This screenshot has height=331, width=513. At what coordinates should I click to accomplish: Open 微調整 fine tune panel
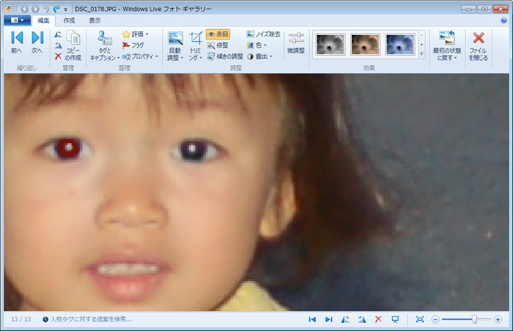tap(295, 42)
